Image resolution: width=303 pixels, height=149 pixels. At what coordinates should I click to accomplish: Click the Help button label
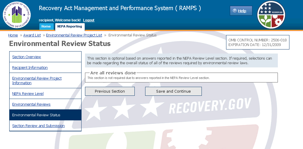click(x=242, y=11)
